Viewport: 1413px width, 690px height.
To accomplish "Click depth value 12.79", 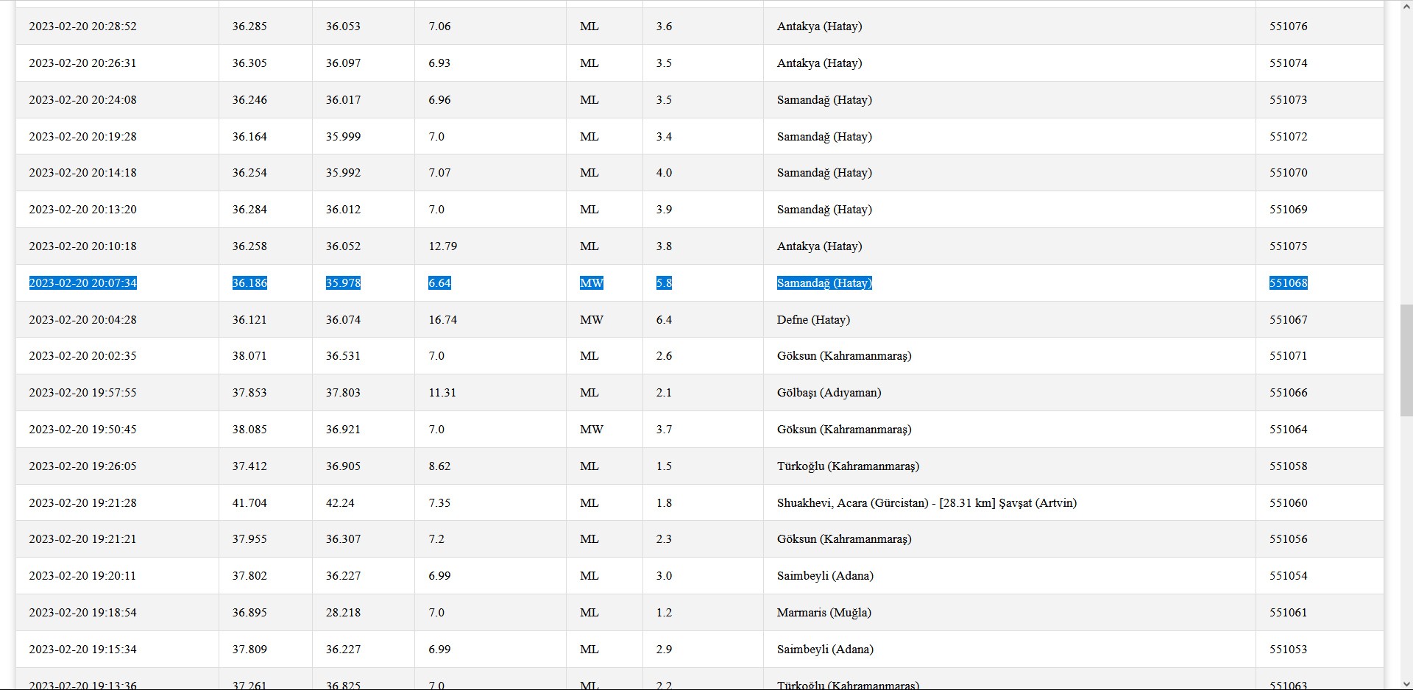I will 443,246.
